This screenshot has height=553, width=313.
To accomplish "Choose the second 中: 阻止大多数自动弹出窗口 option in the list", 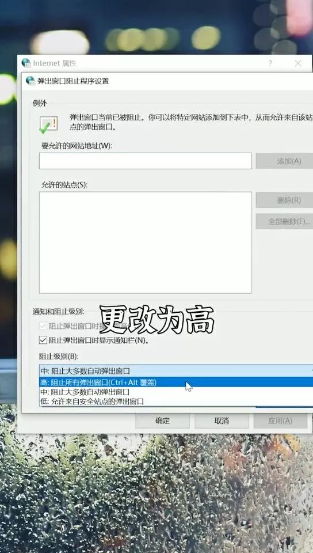I will tap(176, 392).
